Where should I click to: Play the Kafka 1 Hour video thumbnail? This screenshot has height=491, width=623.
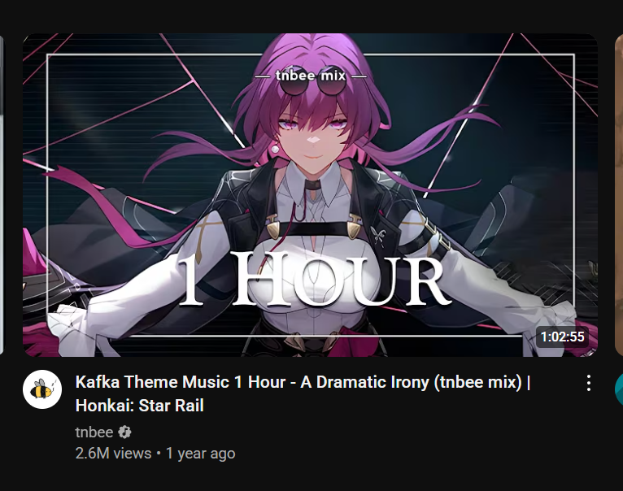[311, 194]
